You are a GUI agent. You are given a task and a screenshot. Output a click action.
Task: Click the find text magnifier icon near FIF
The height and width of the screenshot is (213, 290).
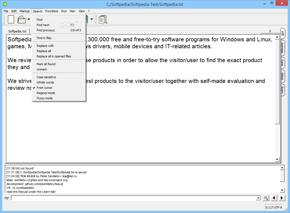pyautogui.click(x=266, y=198)
